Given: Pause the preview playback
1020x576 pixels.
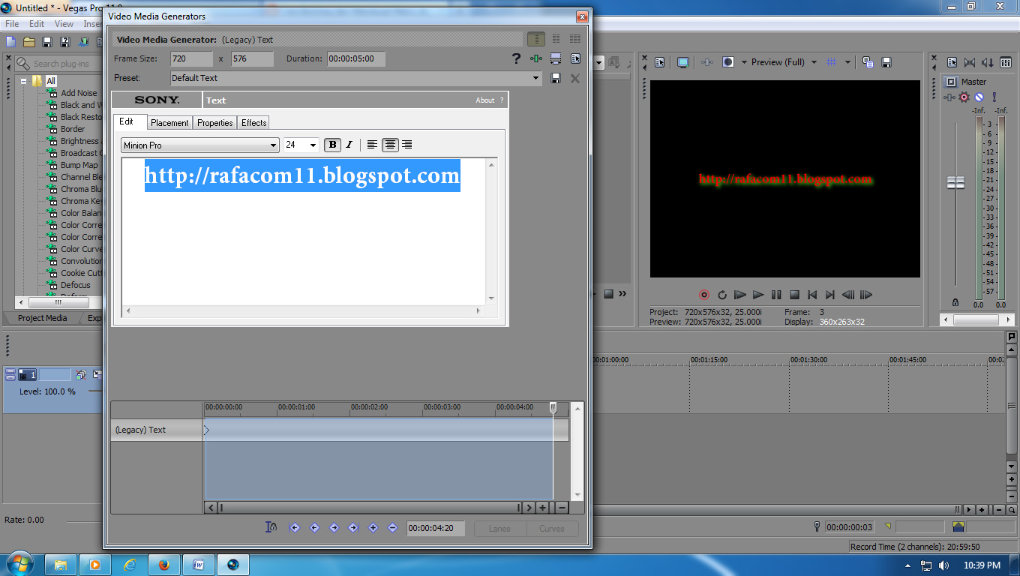Looking at the screenshot, I should [776, 295].
